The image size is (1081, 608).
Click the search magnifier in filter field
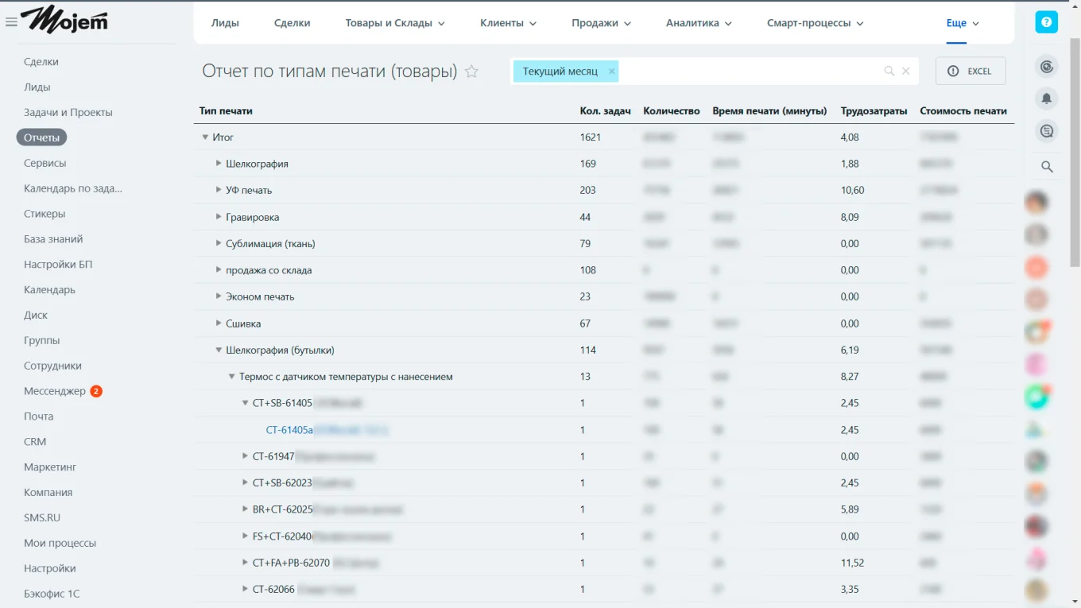889,72
